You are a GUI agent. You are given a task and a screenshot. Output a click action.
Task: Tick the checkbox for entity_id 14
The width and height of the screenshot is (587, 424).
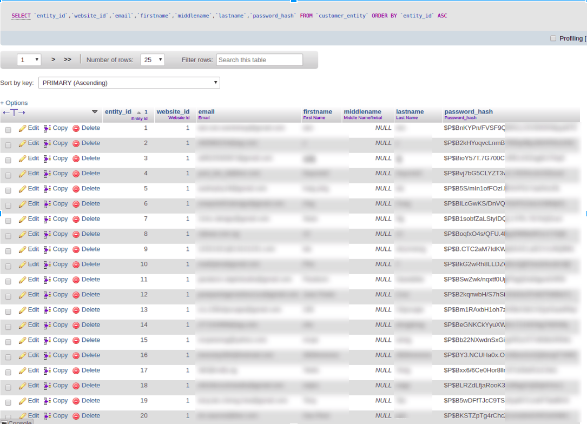8,327
